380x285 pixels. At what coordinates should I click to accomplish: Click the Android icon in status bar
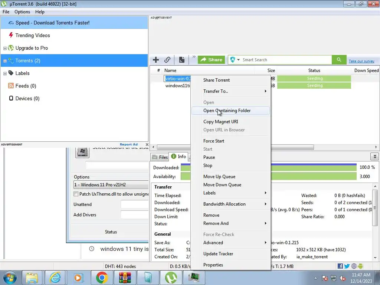point(360,266)
